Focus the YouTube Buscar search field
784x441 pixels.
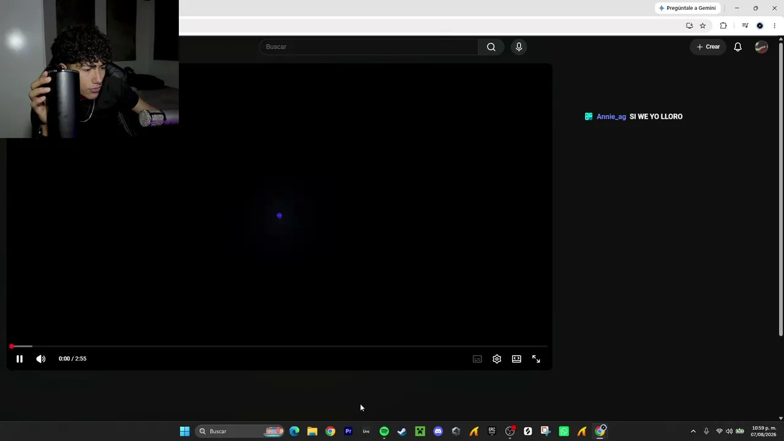tap(369, 47)
